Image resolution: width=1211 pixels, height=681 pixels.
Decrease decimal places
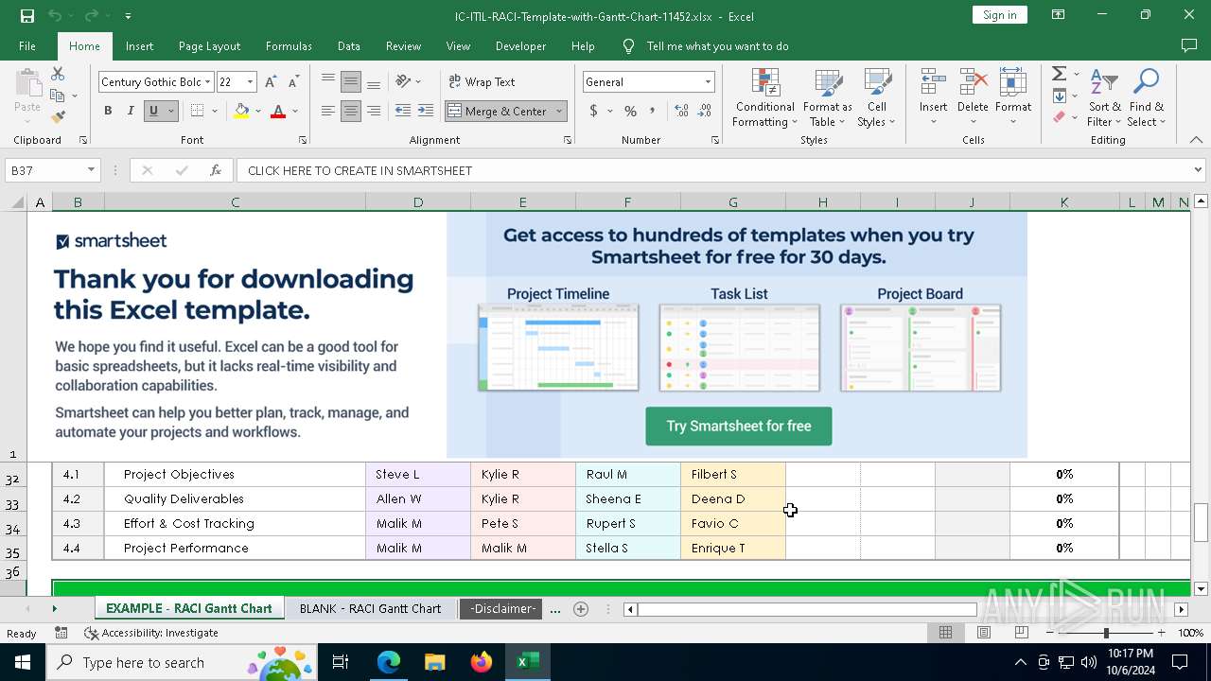pyautogui.click(x=705, y=111)
